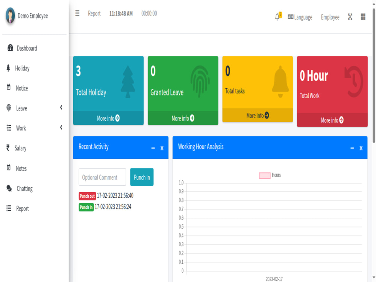376x282 pixels.
Task: Expand the Work submenu chevron
Action: click(61, 127)
